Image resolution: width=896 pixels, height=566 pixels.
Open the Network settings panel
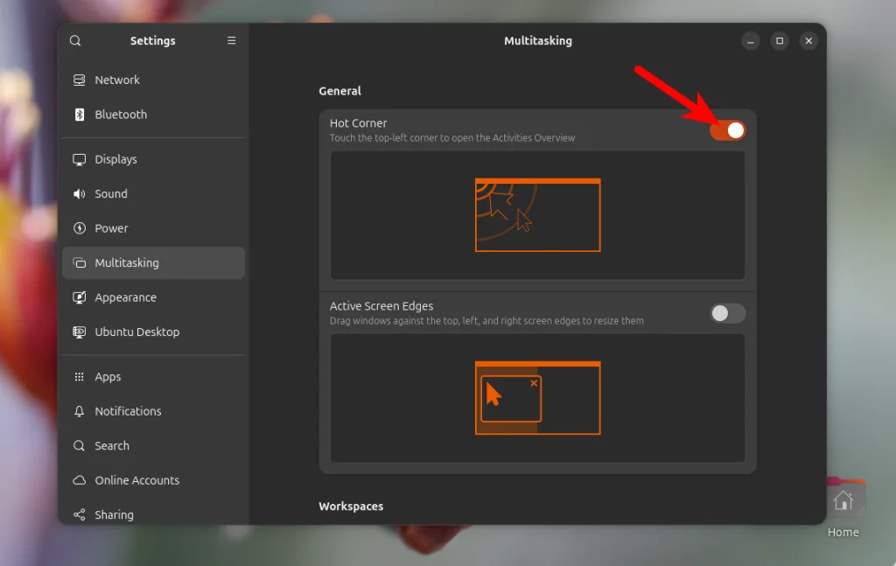click(x=115, y=80)
